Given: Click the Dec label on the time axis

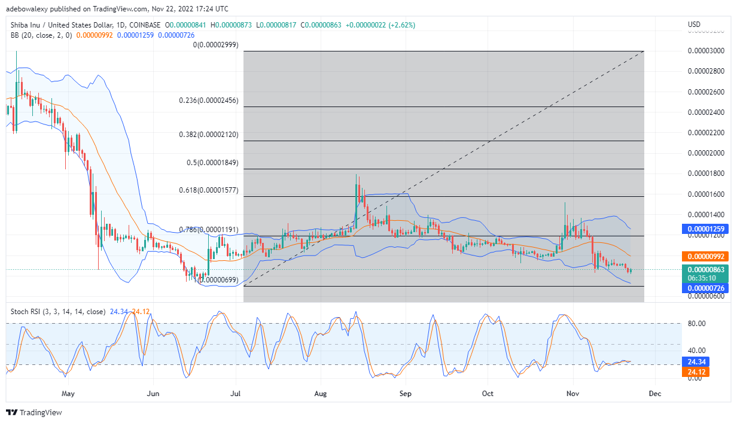Looking at the screenshot, I should (655, 394).
